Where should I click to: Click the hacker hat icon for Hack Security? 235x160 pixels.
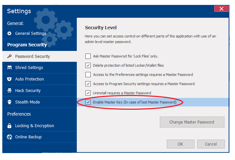click(x=10, y=90)
